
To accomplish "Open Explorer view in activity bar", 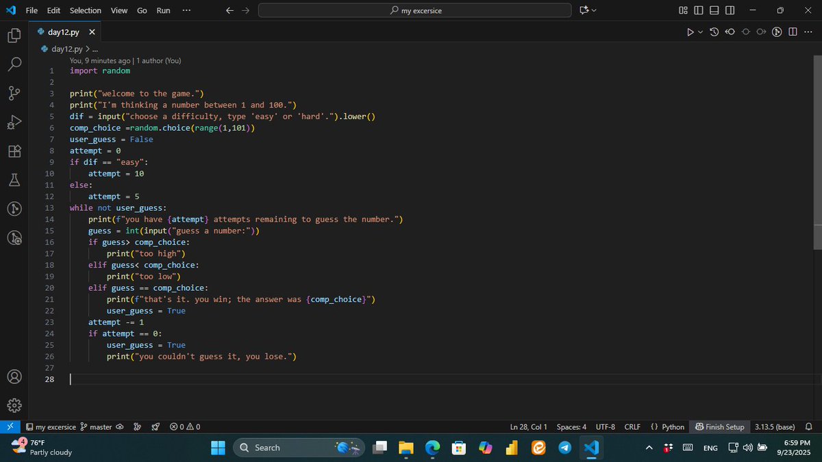I will click(x=14, y=34).
